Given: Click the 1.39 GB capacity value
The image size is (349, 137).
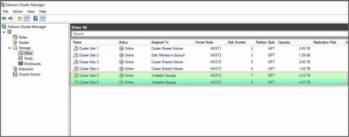Looking at the screenshot, I should coord(304,55).
